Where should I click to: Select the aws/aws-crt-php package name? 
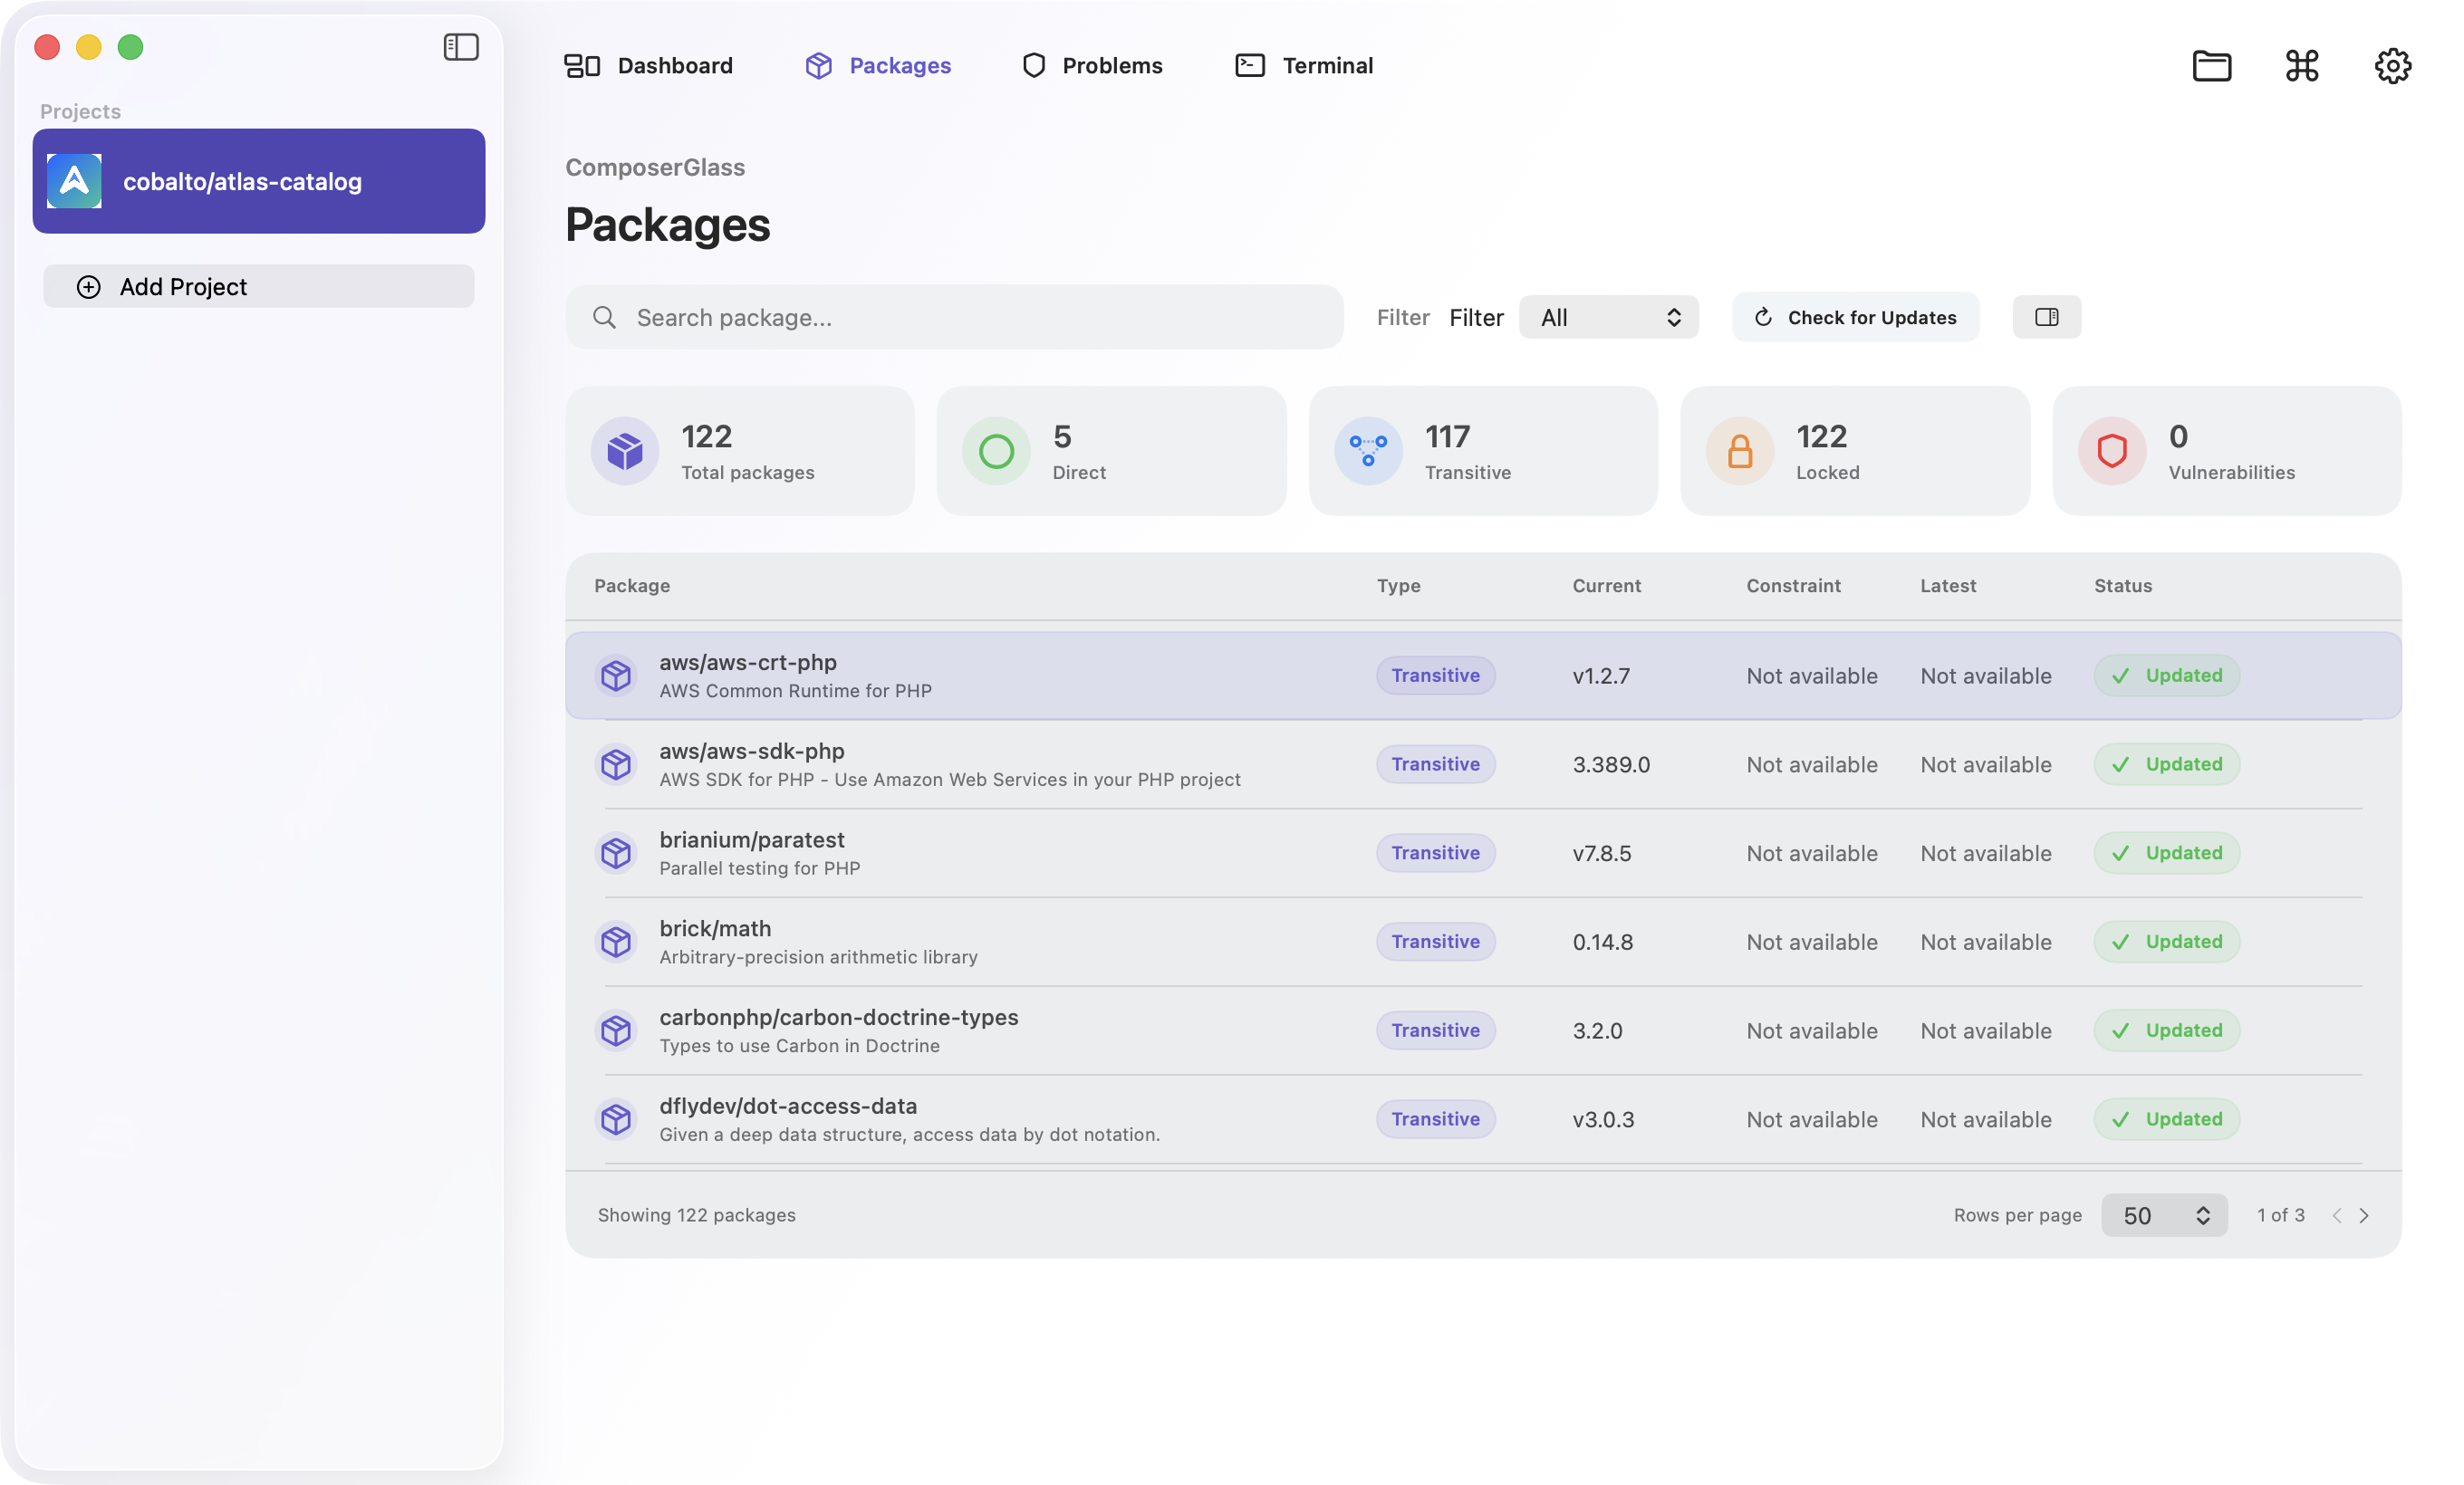click(748, 663)
